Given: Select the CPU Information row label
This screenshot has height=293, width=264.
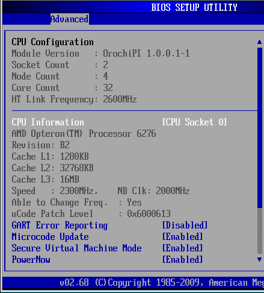Looking at the screenshot, I should pos(48,122).
